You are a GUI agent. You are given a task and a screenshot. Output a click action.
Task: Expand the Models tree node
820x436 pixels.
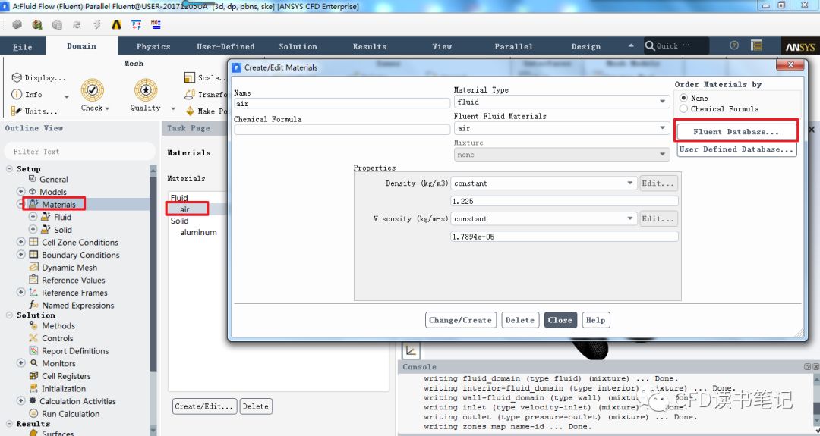[x=21, y=192]
